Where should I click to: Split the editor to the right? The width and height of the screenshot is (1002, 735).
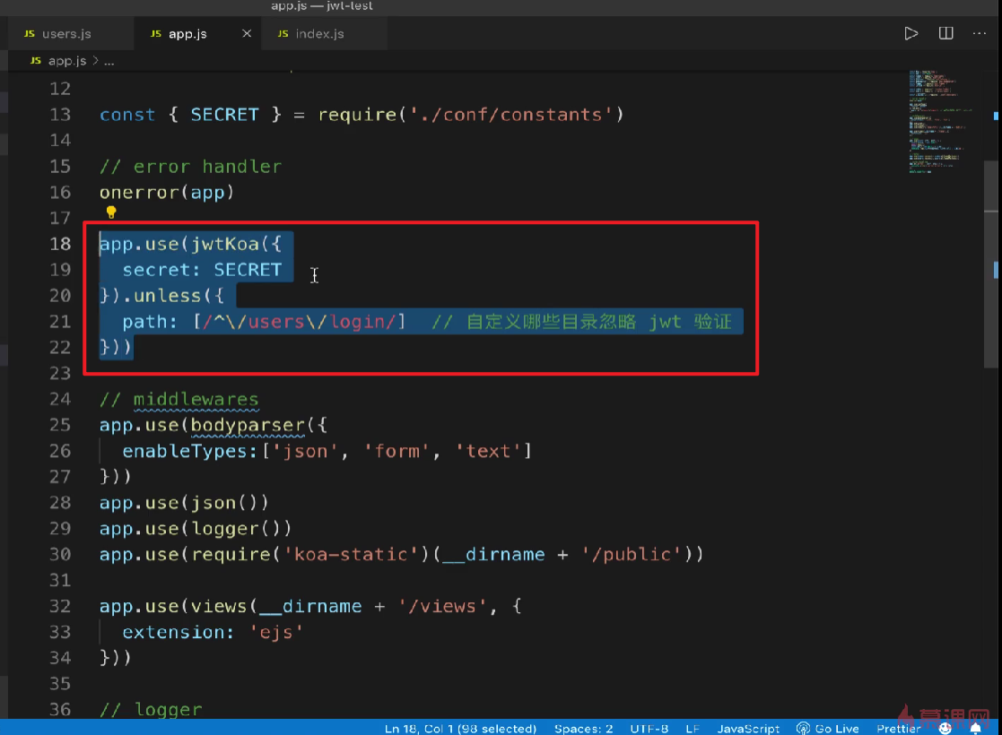pos(945,33)
